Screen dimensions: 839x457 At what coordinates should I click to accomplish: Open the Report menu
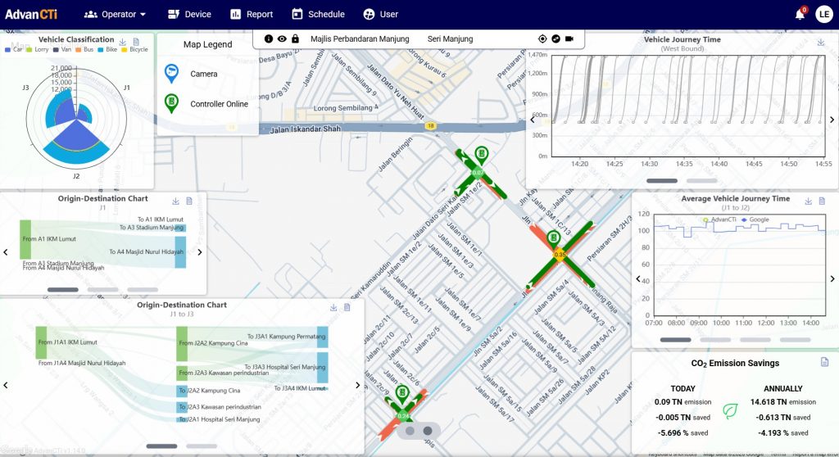pos(252,14)
